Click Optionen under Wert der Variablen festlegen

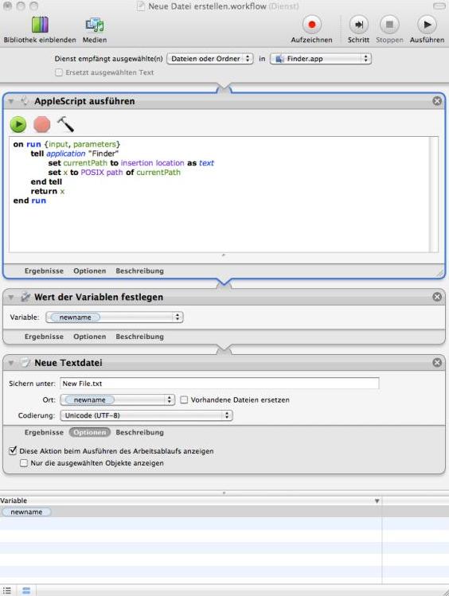[x=90, y=337]
